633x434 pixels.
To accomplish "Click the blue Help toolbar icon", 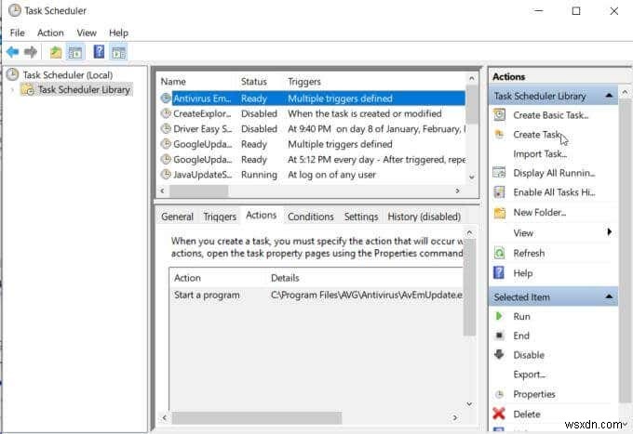I will (x=99, y=52).
